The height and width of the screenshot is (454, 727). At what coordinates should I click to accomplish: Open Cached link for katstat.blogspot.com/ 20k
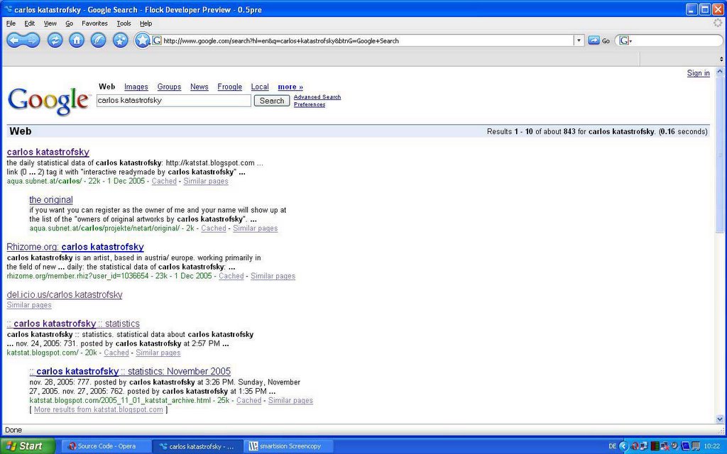116,353
